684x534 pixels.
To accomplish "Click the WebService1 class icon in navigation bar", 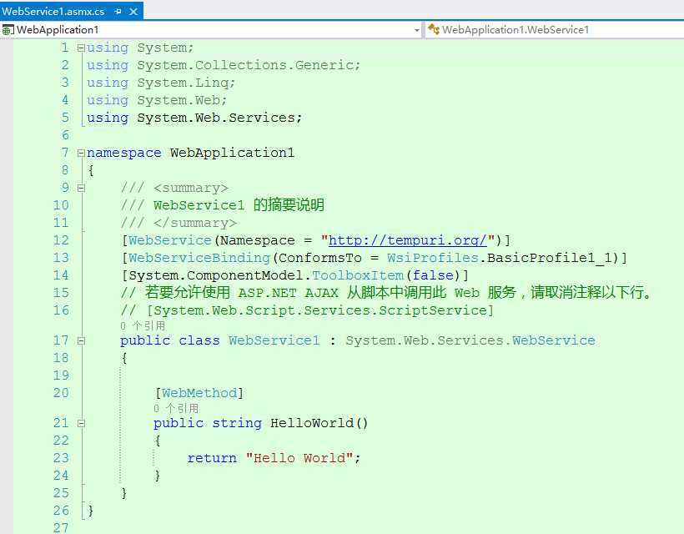I will coord(433,30).
